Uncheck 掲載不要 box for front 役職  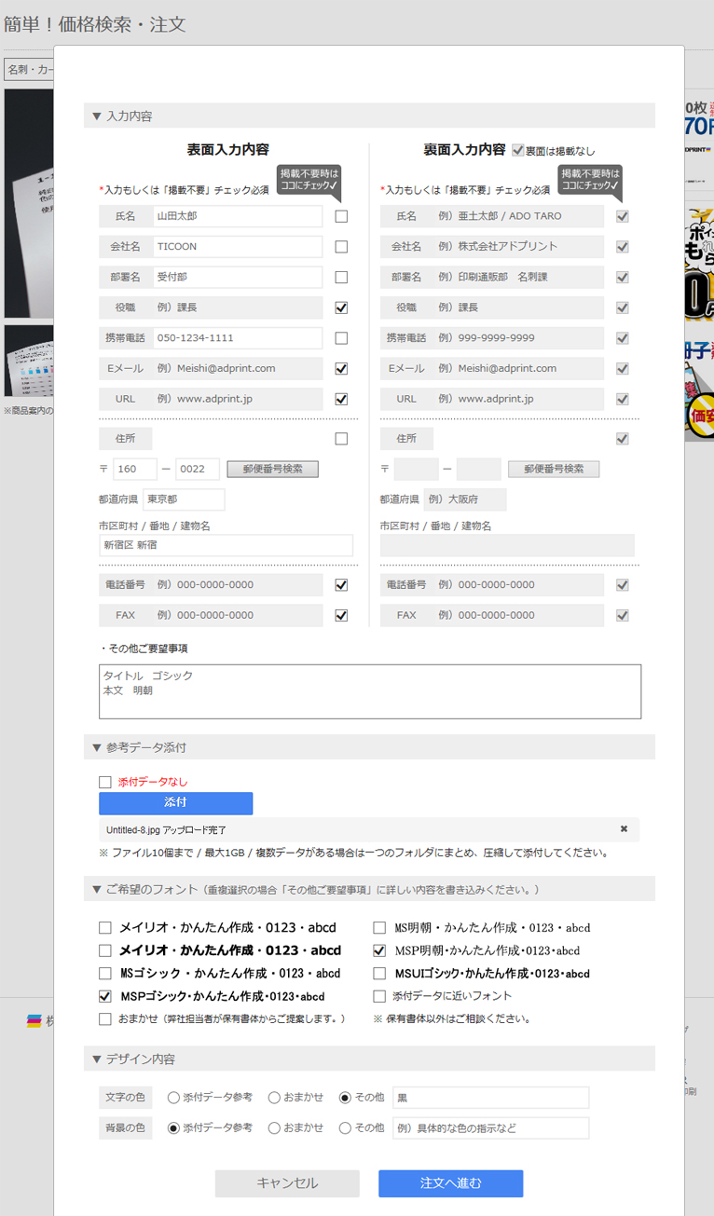(341, 307)
